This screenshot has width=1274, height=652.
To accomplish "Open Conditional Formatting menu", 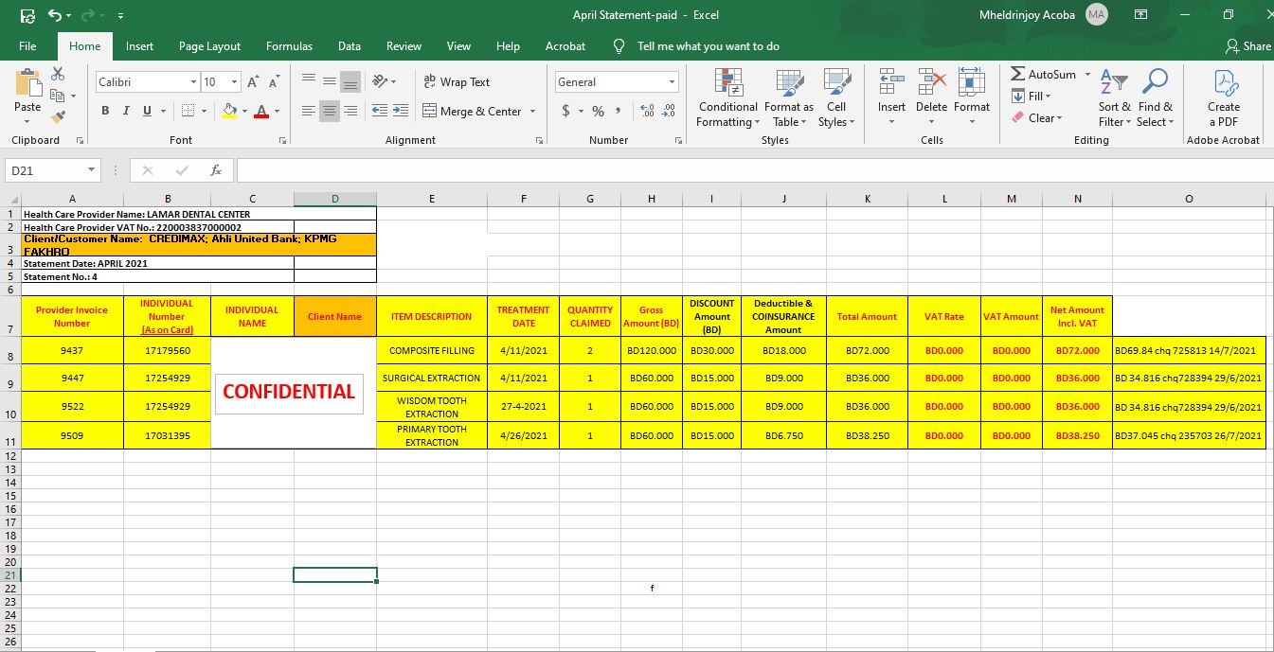I will tap(727, 97).
